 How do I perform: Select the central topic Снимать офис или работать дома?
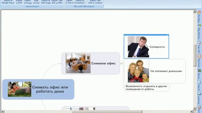pos(38,89)
